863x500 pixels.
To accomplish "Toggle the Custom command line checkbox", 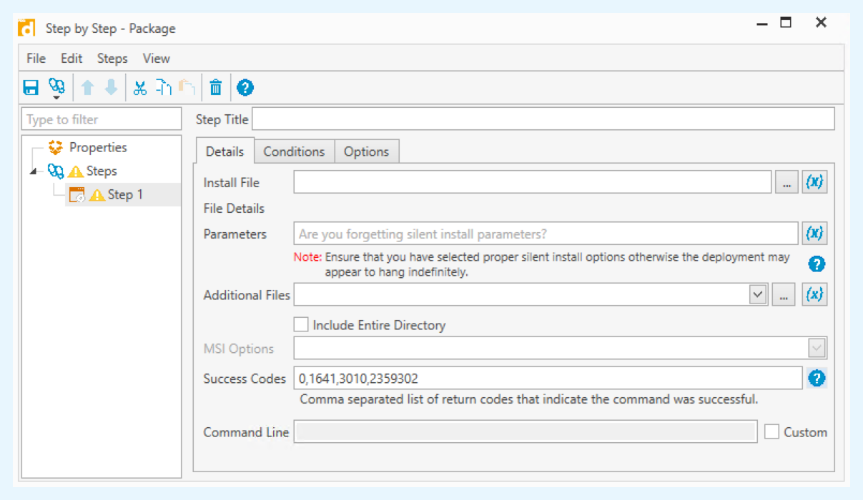I will click(x=771, y=432).
